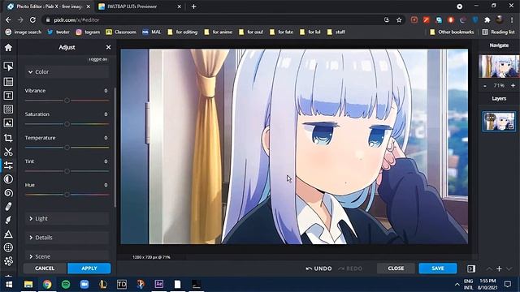Select the Draw brush tool
This screenshot has width=520, height=292.
8,220
